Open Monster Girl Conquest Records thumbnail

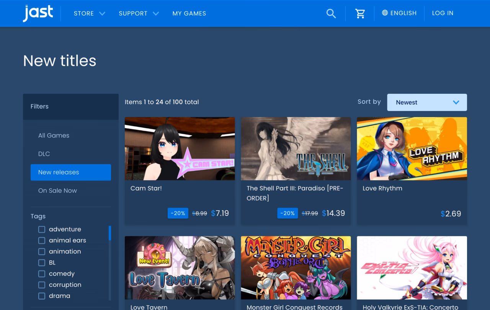(296, 268)
